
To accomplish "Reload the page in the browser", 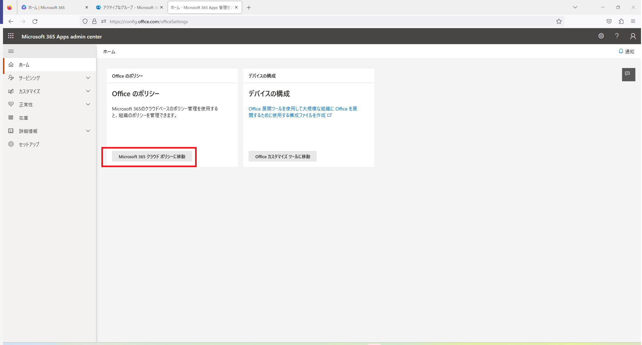I will coord(35,22).
